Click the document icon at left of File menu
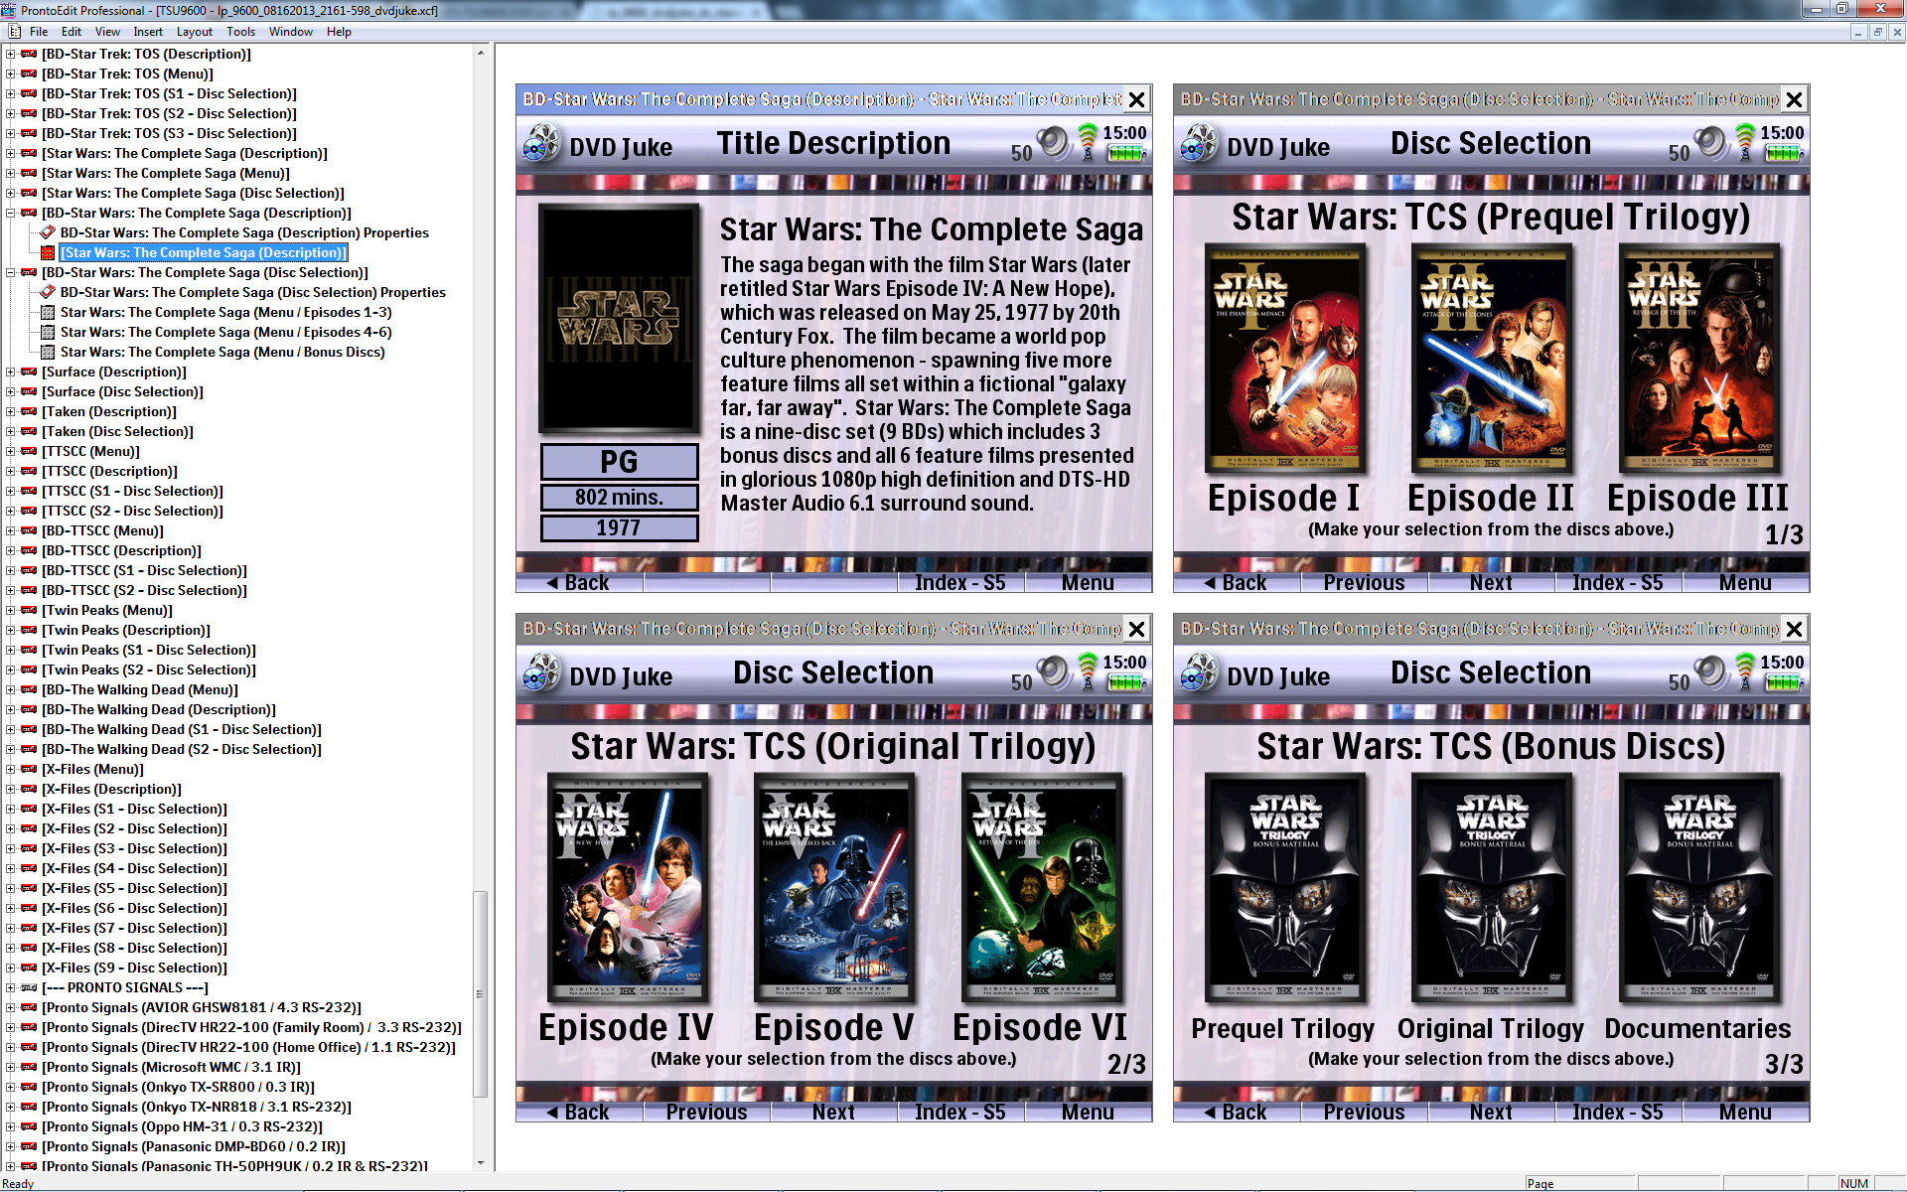This screenshot has width=1907, height=1192. point(14,32)
